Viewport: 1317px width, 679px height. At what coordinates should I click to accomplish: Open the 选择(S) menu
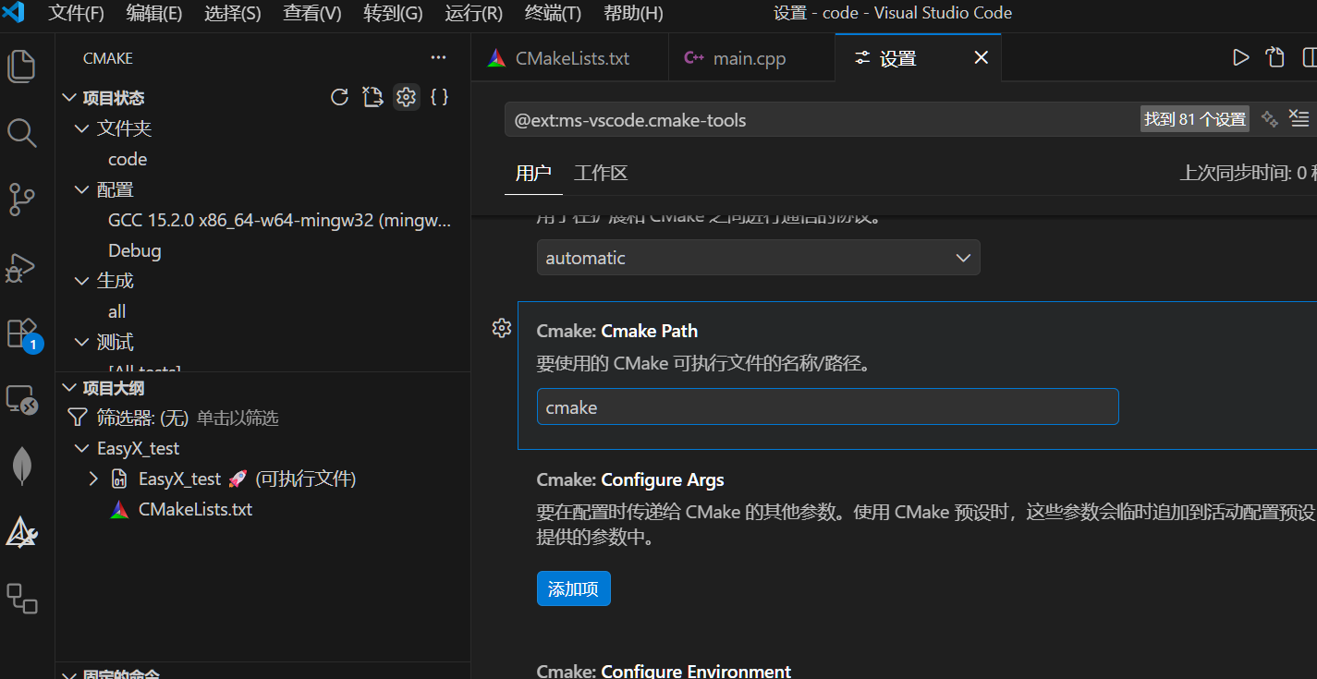point(233,13)
